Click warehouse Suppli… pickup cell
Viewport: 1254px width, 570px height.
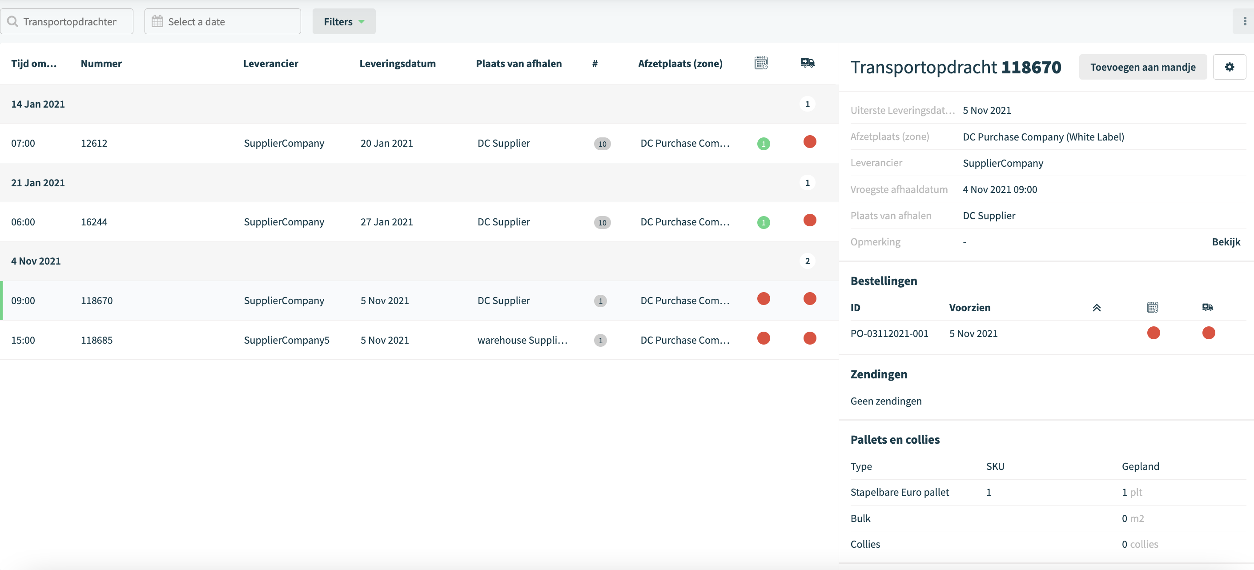pos(522,340)
